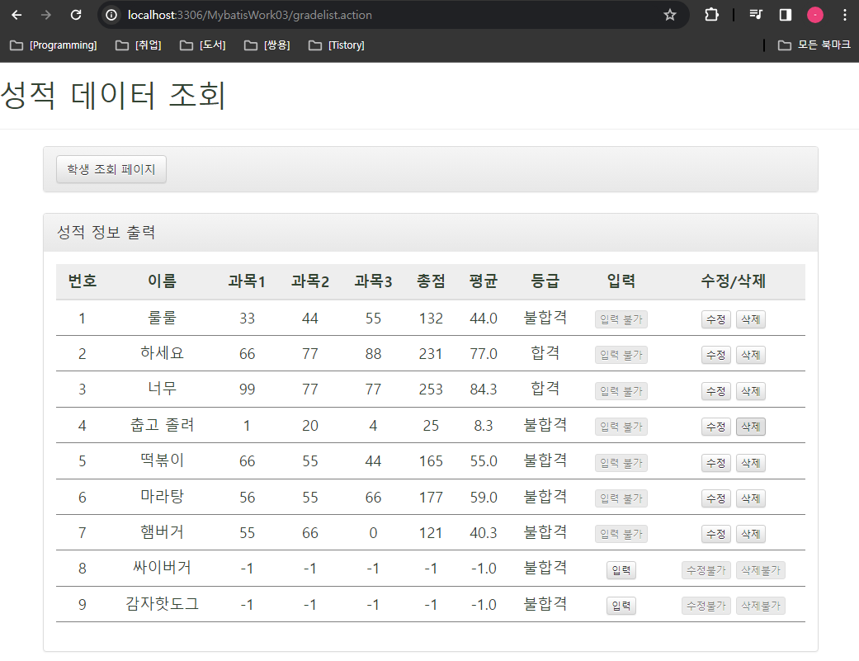
Task: Click 삭제 for row 6 마라탕
Action: pos(751,498)
